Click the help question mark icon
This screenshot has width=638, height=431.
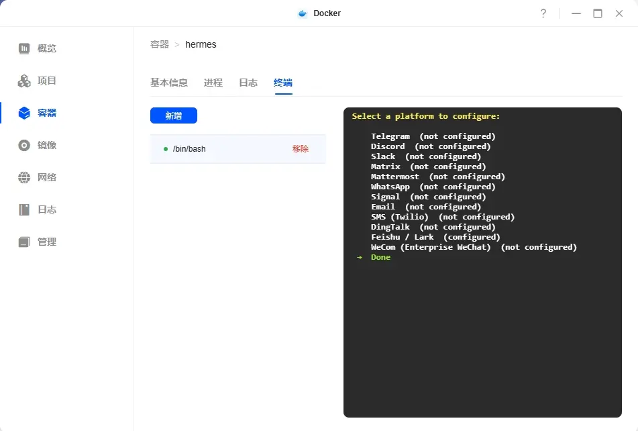[x=543, y=13]
